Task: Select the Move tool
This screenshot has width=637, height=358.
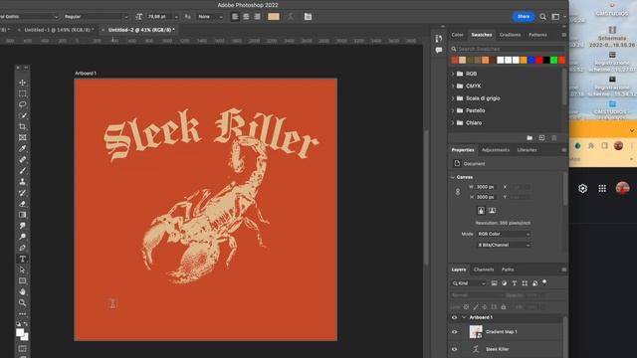Action: click(x=22, y=83)
